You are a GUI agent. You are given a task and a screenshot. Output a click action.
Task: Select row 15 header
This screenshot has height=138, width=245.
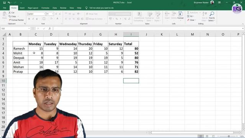pyautogui.click(x=3, y=104)
